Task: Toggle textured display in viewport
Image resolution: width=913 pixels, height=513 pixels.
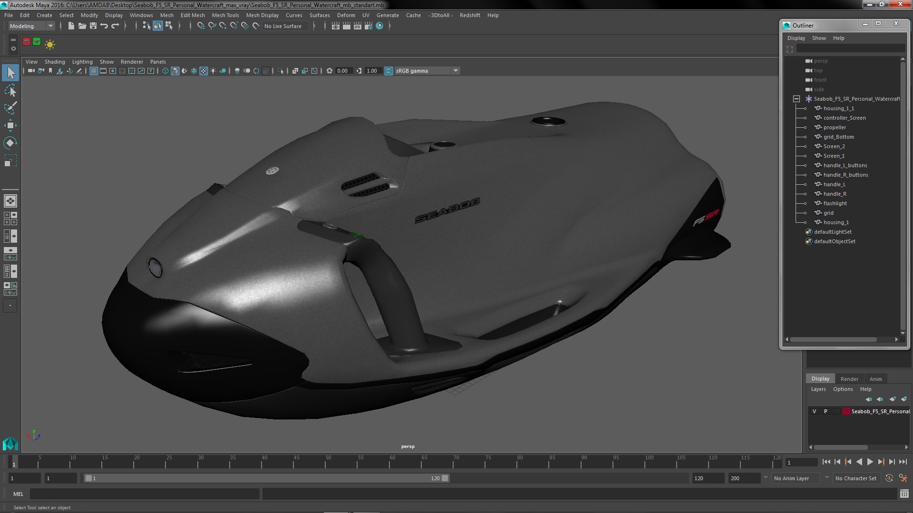Action: coord(204,71)
